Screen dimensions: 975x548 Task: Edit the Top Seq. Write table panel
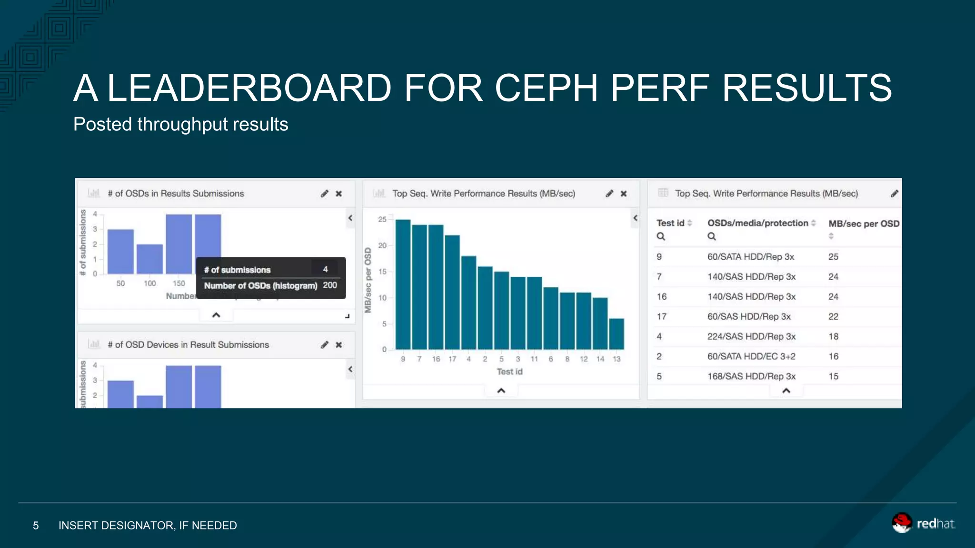[x=894, y=194]
